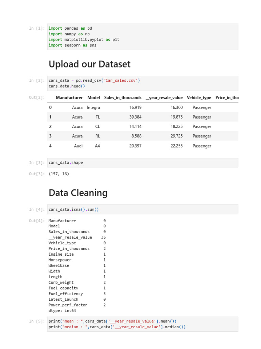This screenshot has height=349, width=261.
Task: Click the sales value 8.588
Action: coord(137,136)
